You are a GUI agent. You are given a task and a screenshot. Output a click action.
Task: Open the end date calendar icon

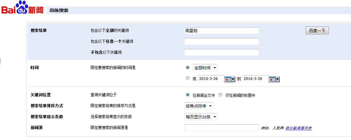click(274, 79)
